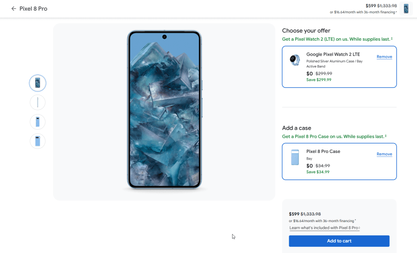Go back using the arrow icon
This screenshot has width=417, height=253.
tap(14, 9)
